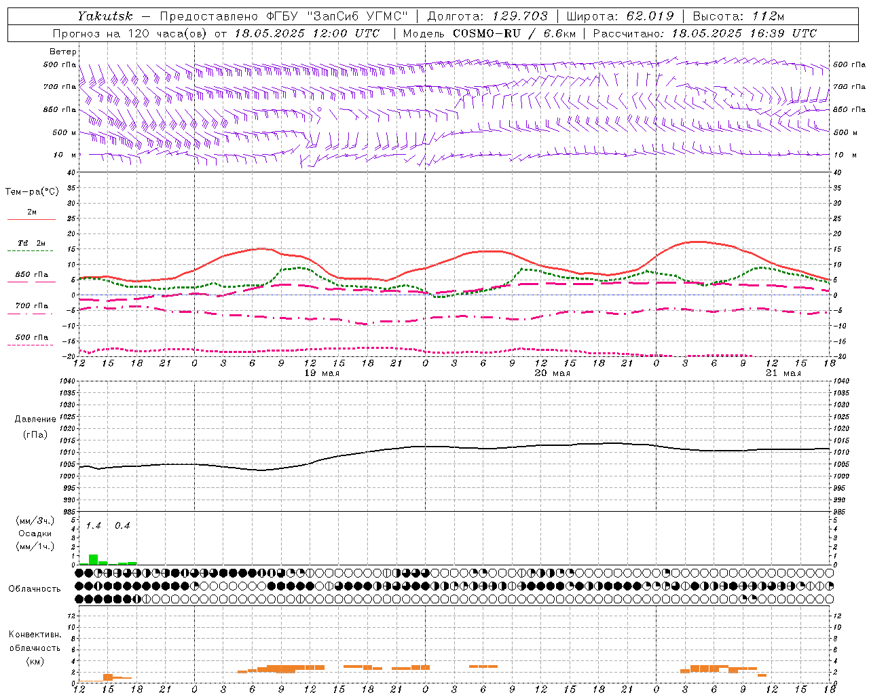Click the '2м' temperature legend entry

pyautogui.click(x=32, y=212)
